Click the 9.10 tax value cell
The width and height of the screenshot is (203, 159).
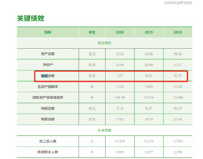tap(120, 109)
